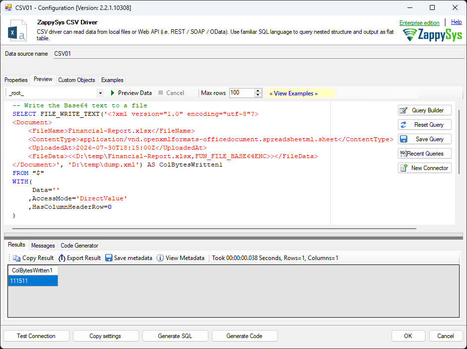This screenshot has width=467, height=349.
Task: Go to the Examples tab
Action: 112,80
